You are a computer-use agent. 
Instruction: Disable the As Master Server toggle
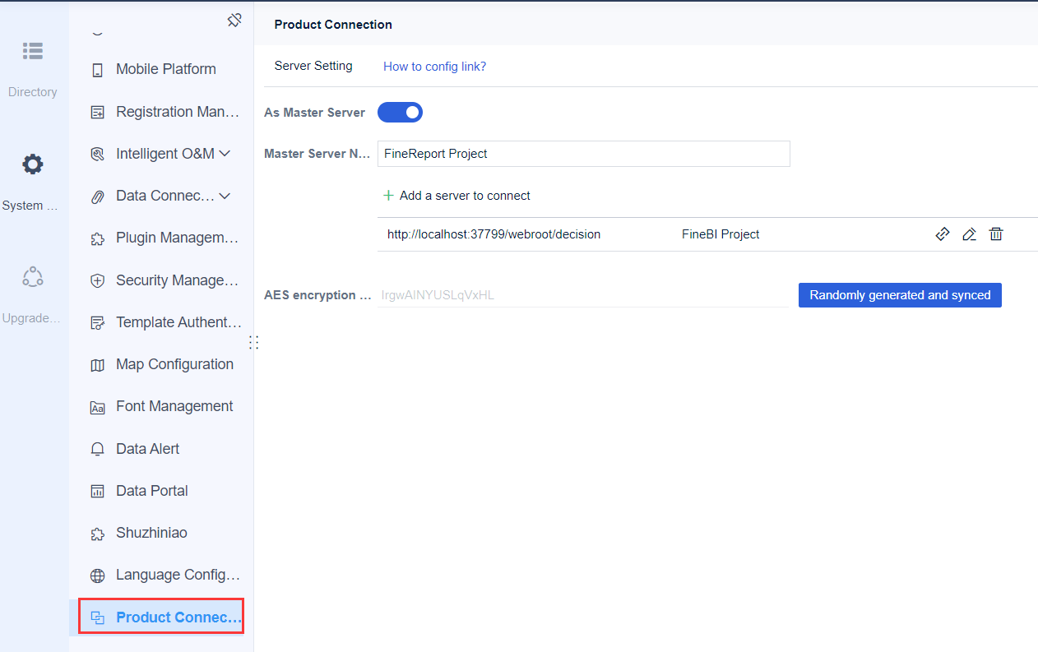pyautogui.click(x=400, y=112)
